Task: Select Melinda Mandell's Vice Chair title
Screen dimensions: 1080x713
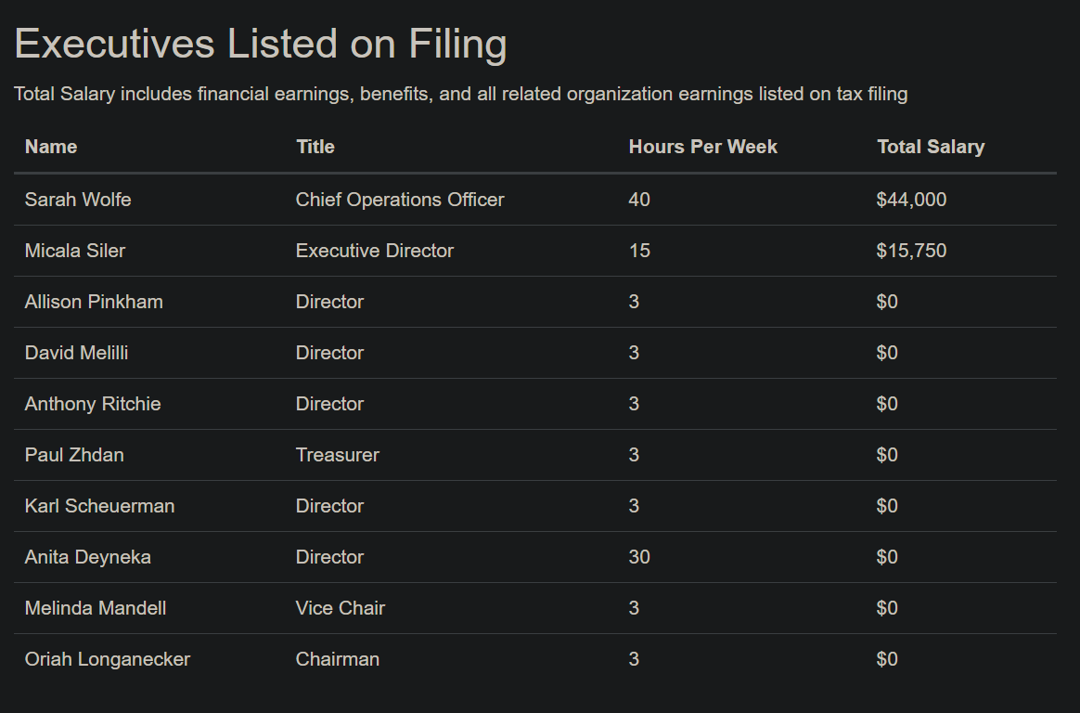Action: point(341,607)
